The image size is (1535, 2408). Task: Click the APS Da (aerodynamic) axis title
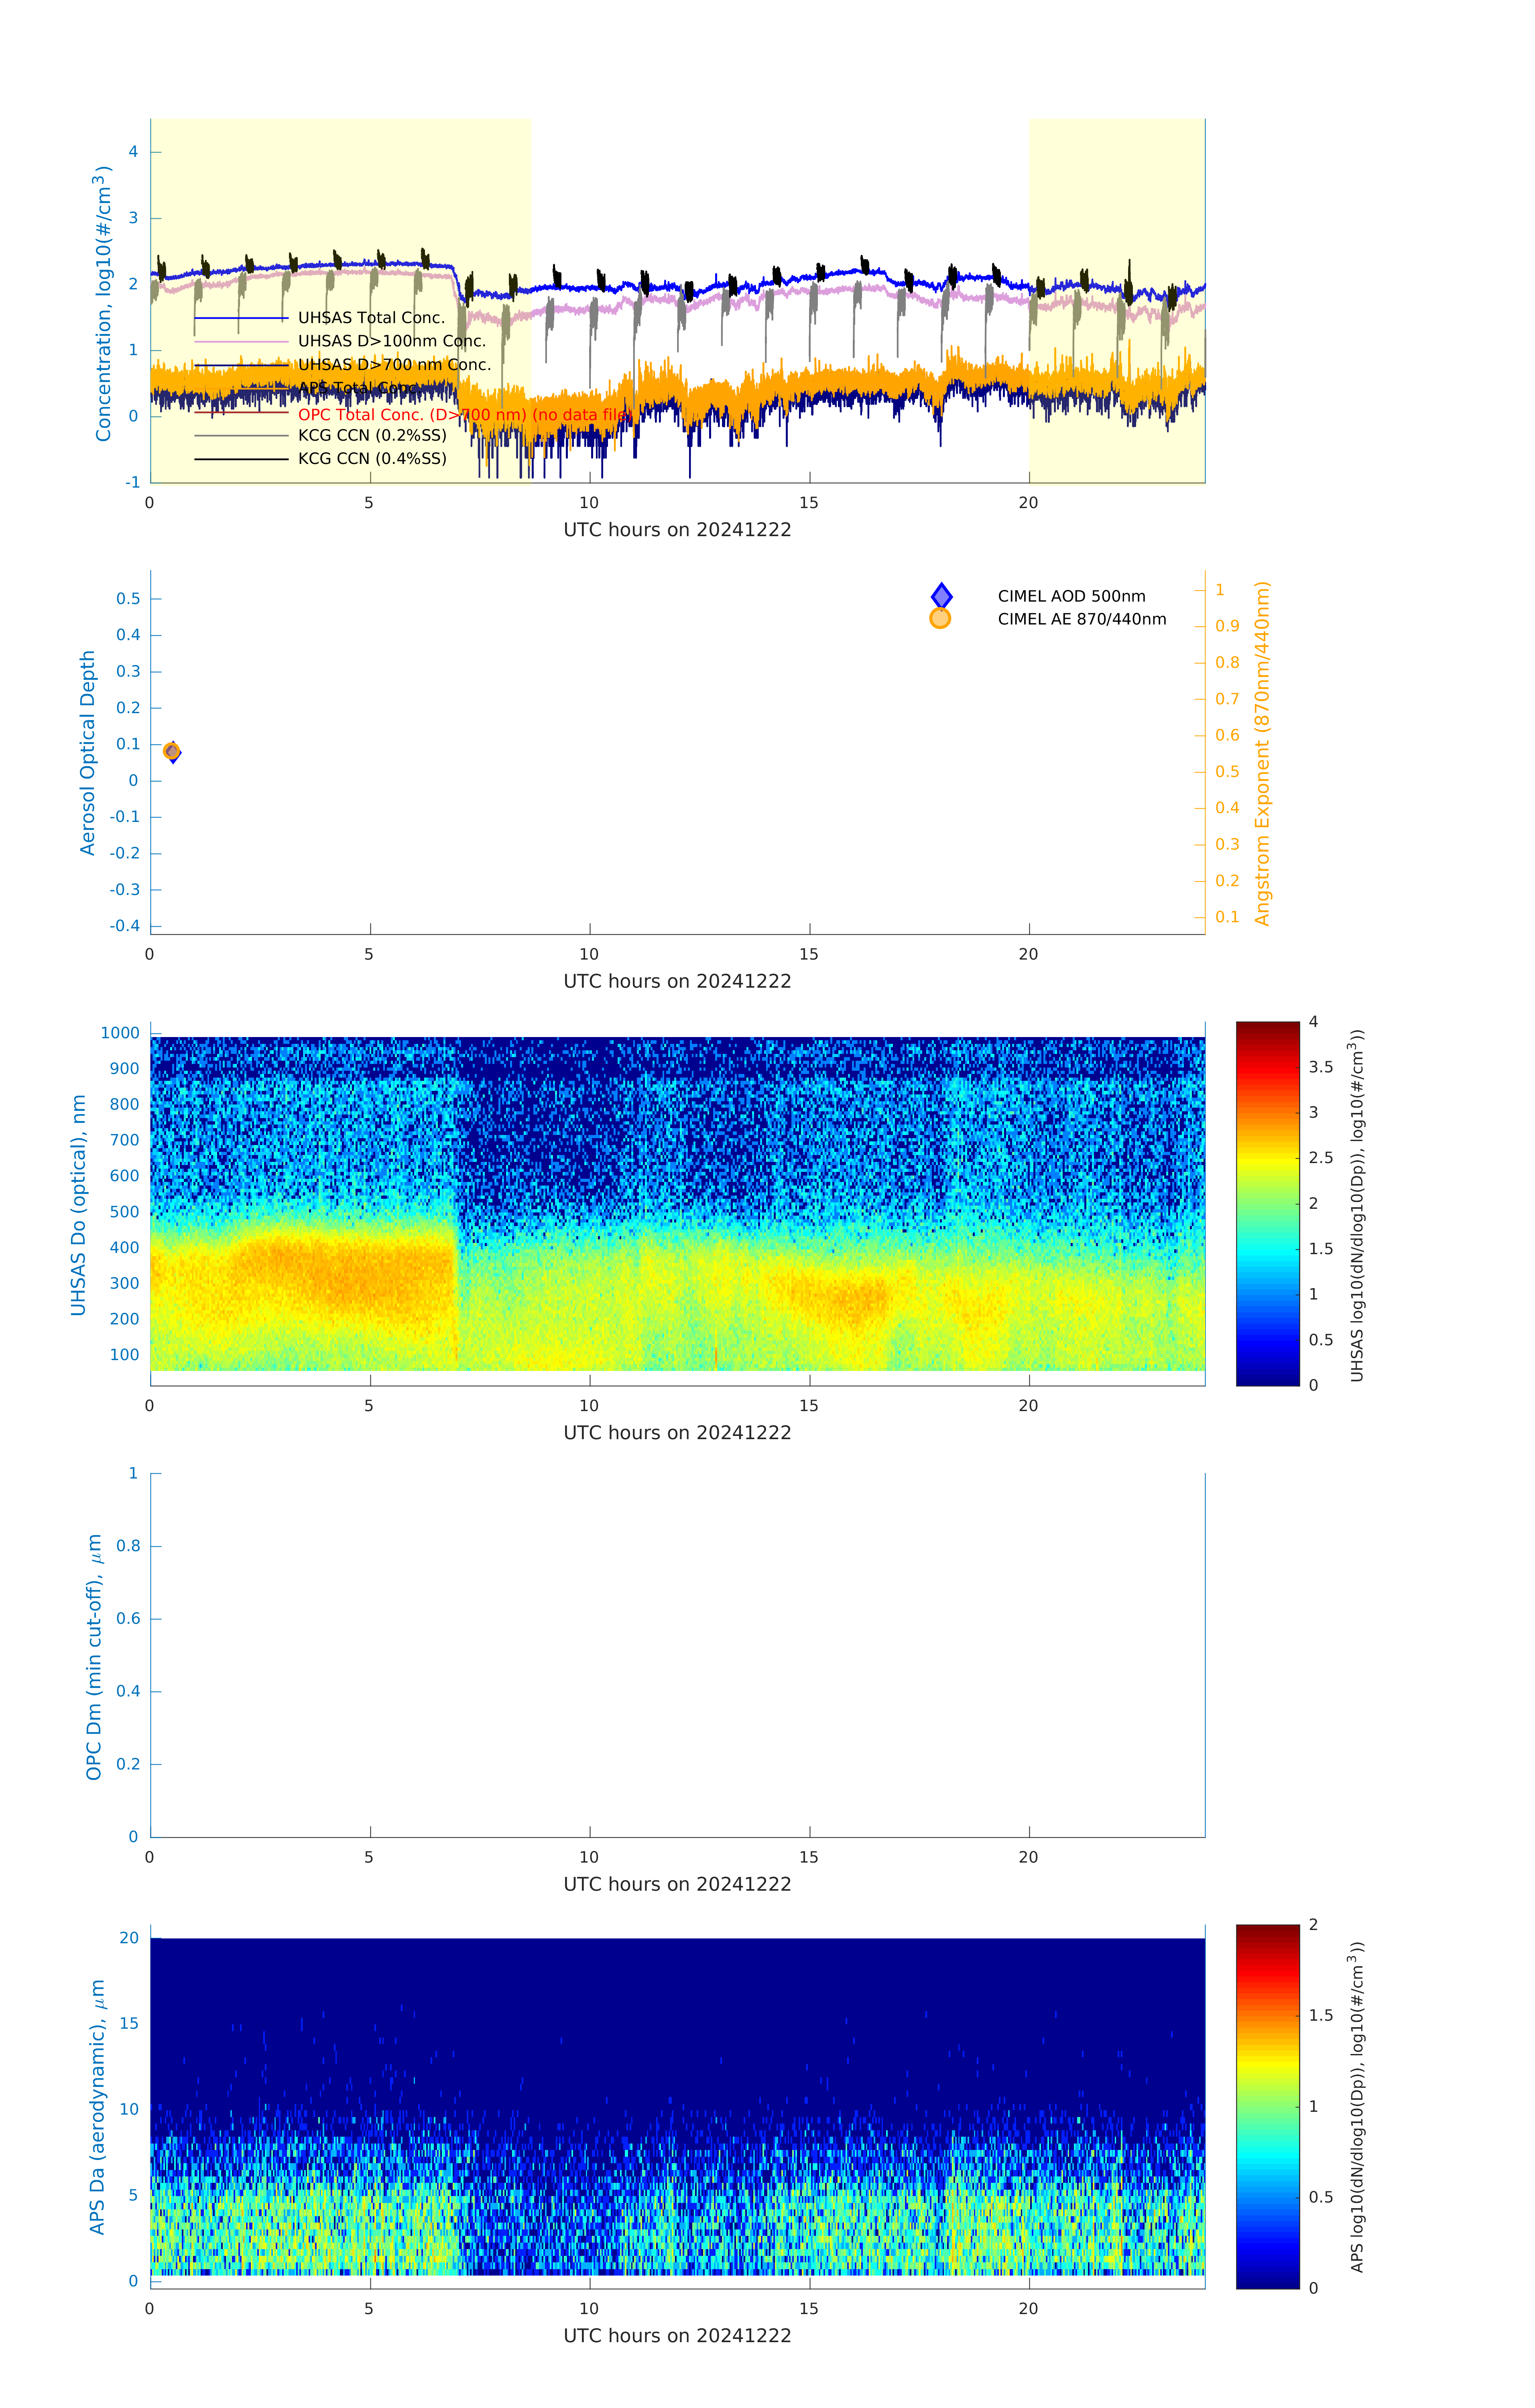(97, 2107)
